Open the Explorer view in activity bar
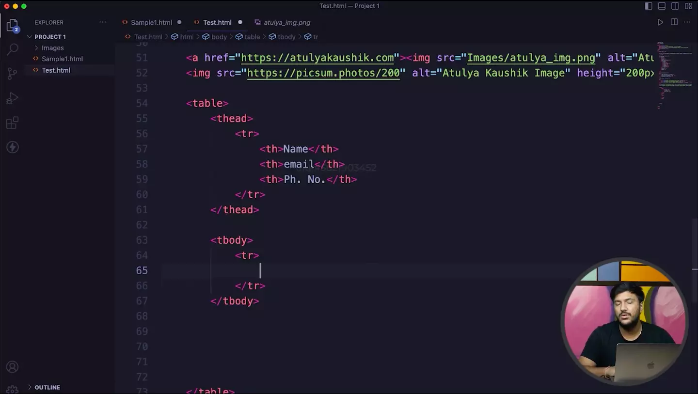The width and height of the screenshot is (698, 394). pyautogui.click(x=12, y=25)
